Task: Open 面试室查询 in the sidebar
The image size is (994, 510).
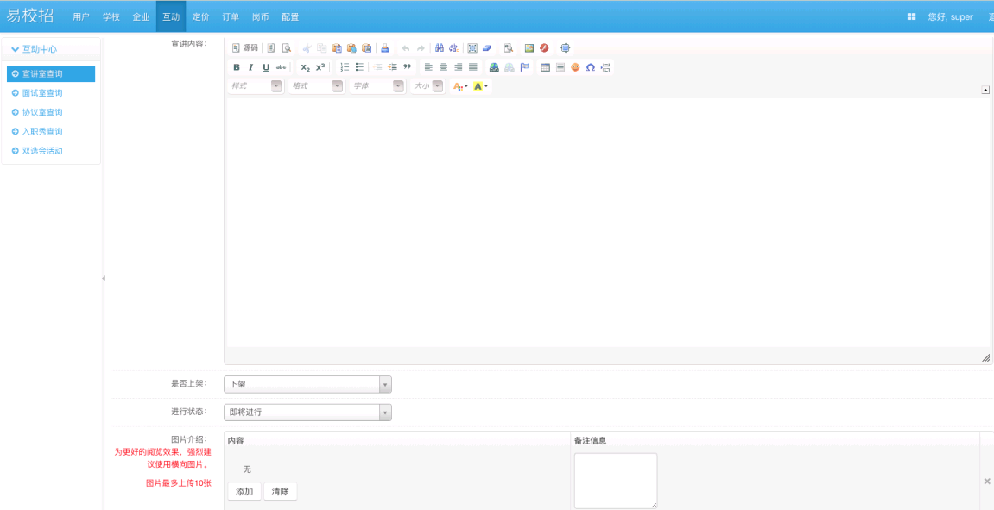Action: (x=42, y=93)
